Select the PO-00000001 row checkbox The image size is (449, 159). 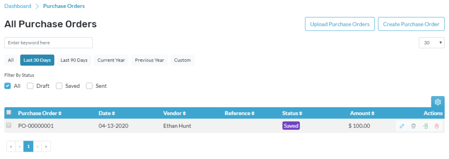tap(9, 125)
